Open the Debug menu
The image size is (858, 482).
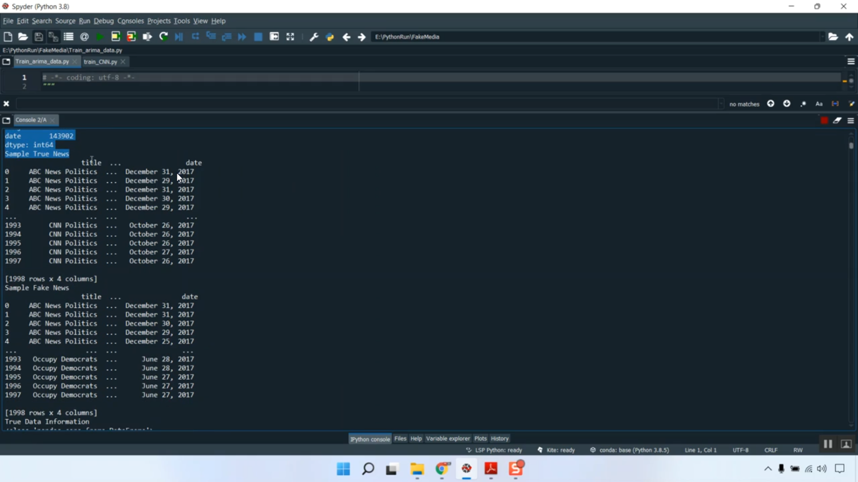tap(104, 21)
